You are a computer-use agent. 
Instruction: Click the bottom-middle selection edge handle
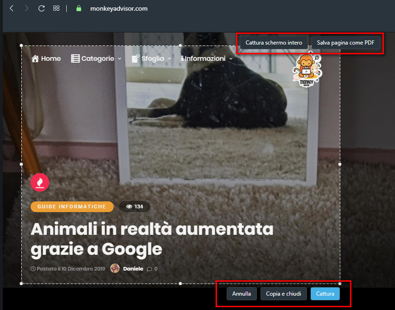[180, 284]
